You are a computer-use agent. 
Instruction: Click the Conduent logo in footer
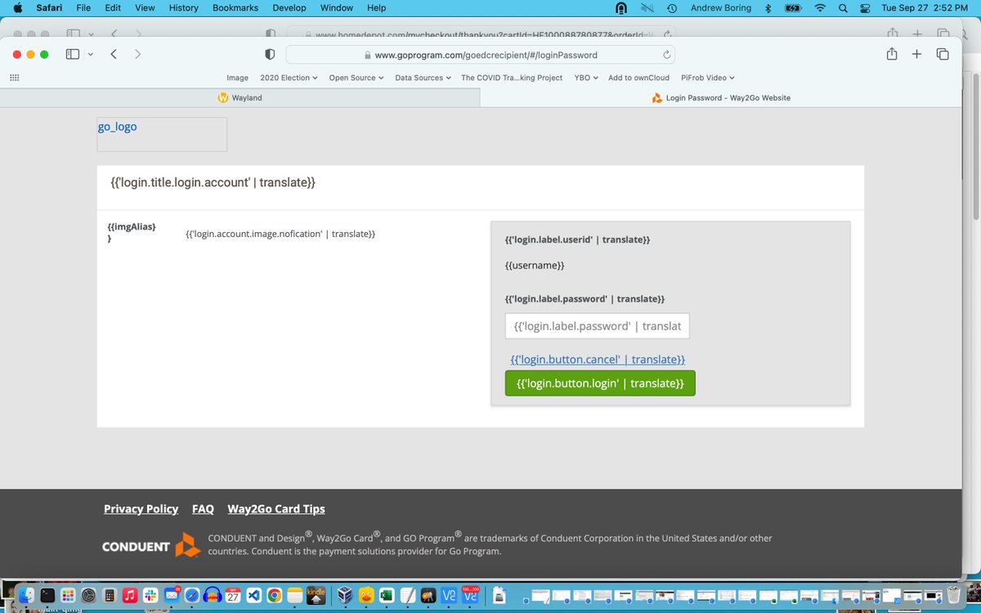pos(151,545)
